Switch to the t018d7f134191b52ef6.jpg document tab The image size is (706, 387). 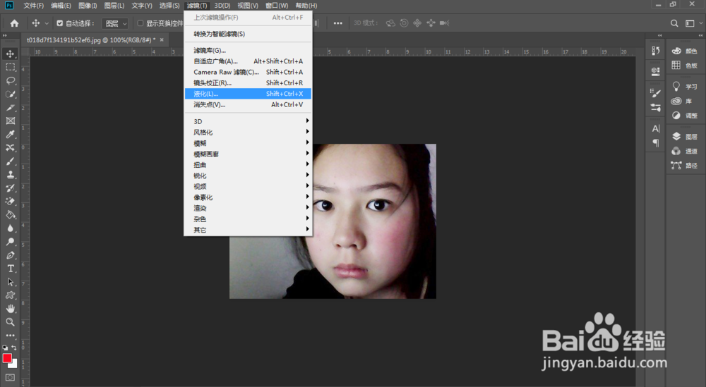coord(90,40)
